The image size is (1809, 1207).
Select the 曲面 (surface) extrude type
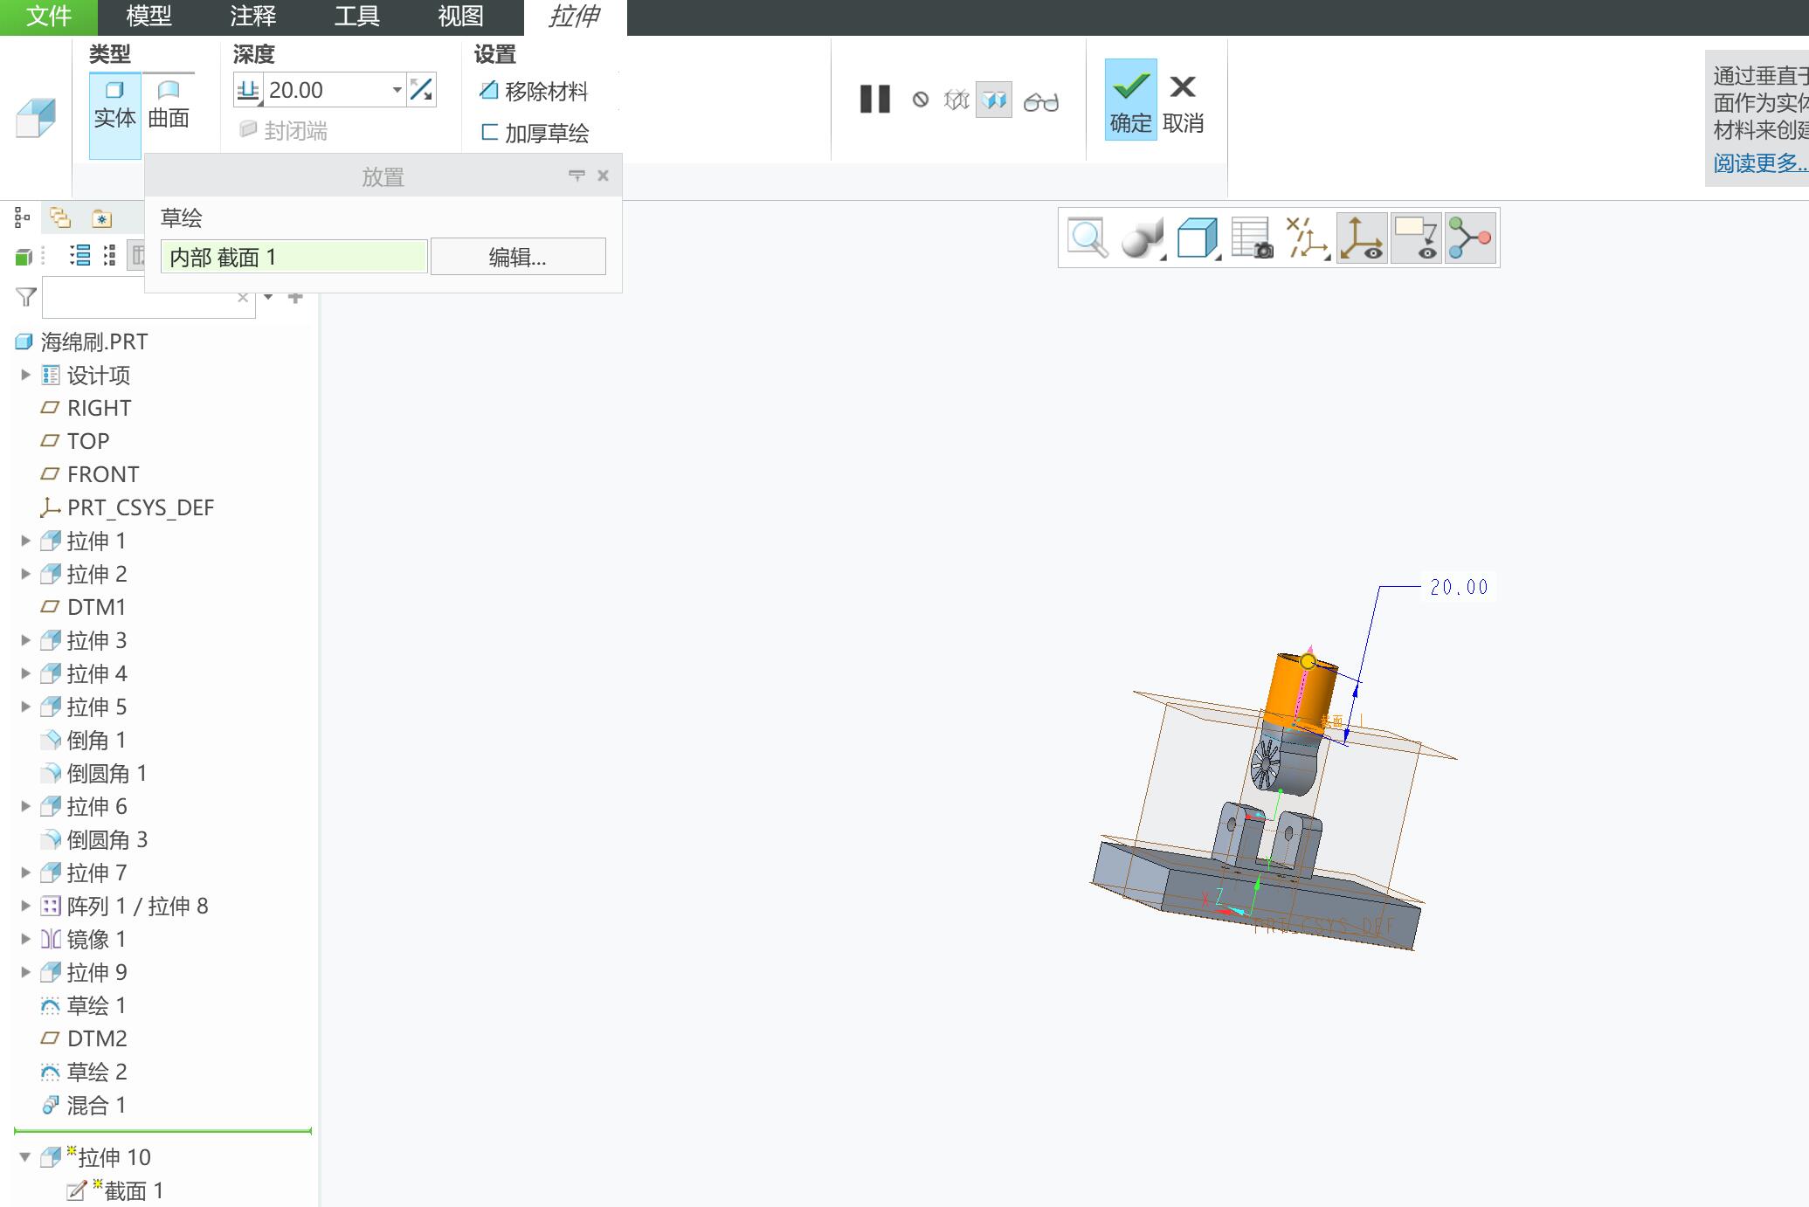(x=169, y=105)
